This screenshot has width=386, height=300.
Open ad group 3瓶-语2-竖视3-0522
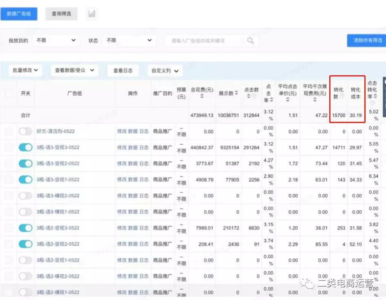tap(58, 228)
